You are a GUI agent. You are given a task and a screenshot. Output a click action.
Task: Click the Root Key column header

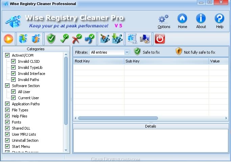coord(98,61)
